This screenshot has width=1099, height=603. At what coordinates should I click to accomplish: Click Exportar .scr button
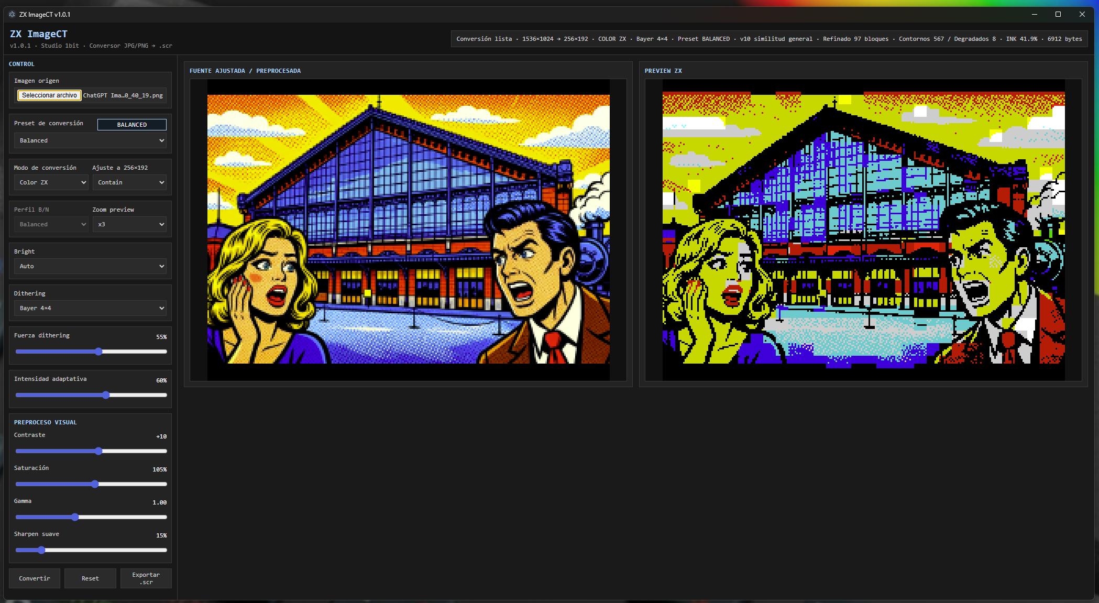pyautogui.click(x=146, y=578)
